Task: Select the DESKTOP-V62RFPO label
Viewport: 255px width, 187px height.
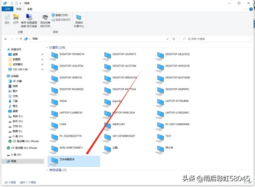Action: (177, 89)
